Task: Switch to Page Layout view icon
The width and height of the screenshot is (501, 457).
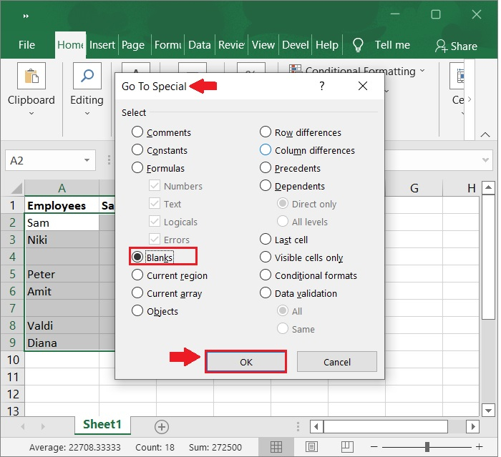Action: [311, 447]
